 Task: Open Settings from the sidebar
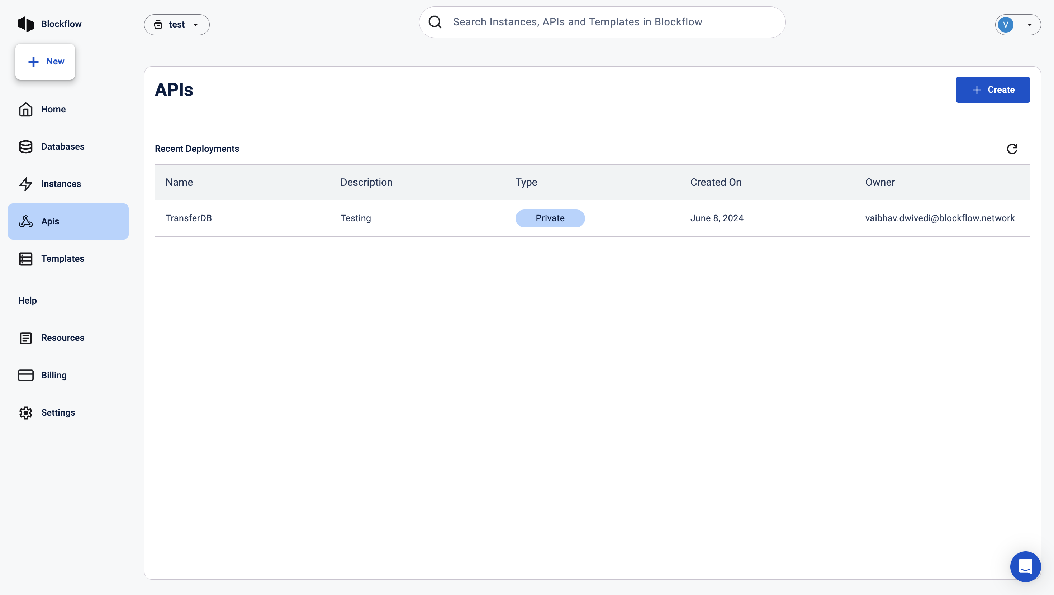(x=58, y=412)
